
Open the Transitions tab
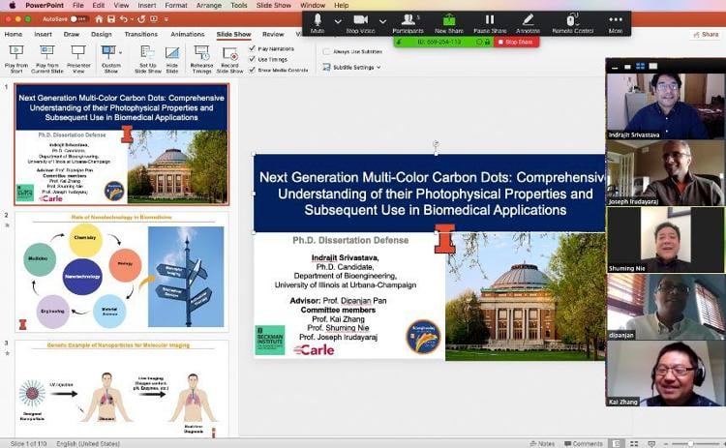click(140, 34)
